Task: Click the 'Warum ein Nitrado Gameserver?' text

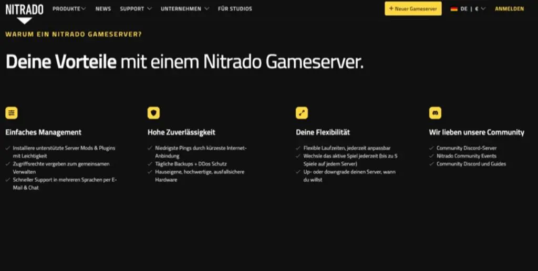Action: pos(74,34)
